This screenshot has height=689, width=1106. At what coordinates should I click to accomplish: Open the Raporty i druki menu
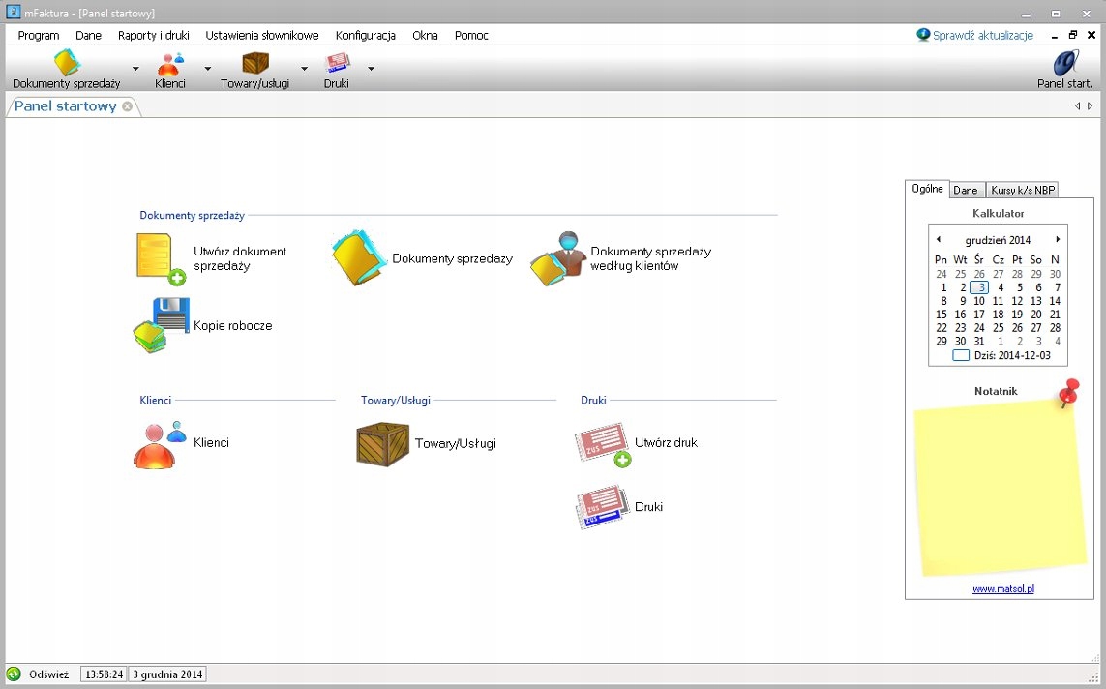[153, 35]
